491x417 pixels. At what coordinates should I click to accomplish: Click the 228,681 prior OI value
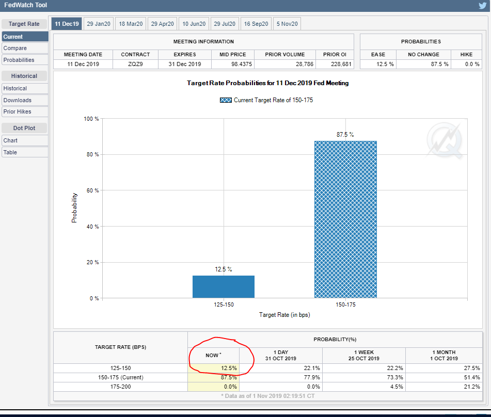(x=341, y=64)
